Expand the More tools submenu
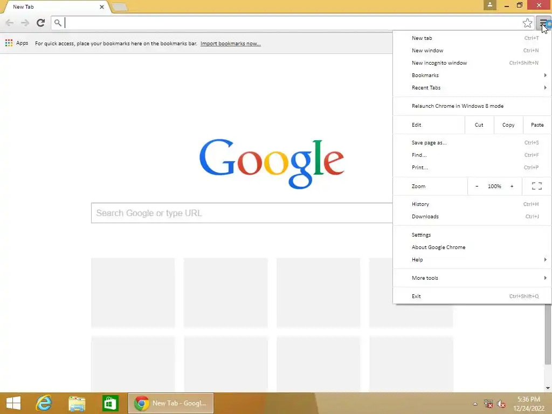The height and width of the screenshot is (414, 552). point(472,278)
